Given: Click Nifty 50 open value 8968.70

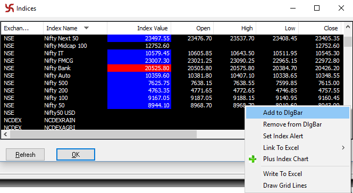Looking at the screenshot, I should [201, 105].
